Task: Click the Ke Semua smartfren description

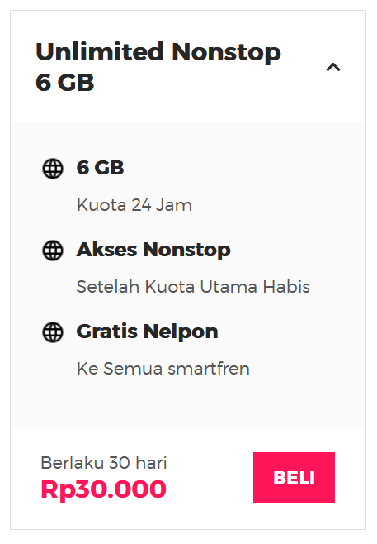Action: click(x=163, y=369)
